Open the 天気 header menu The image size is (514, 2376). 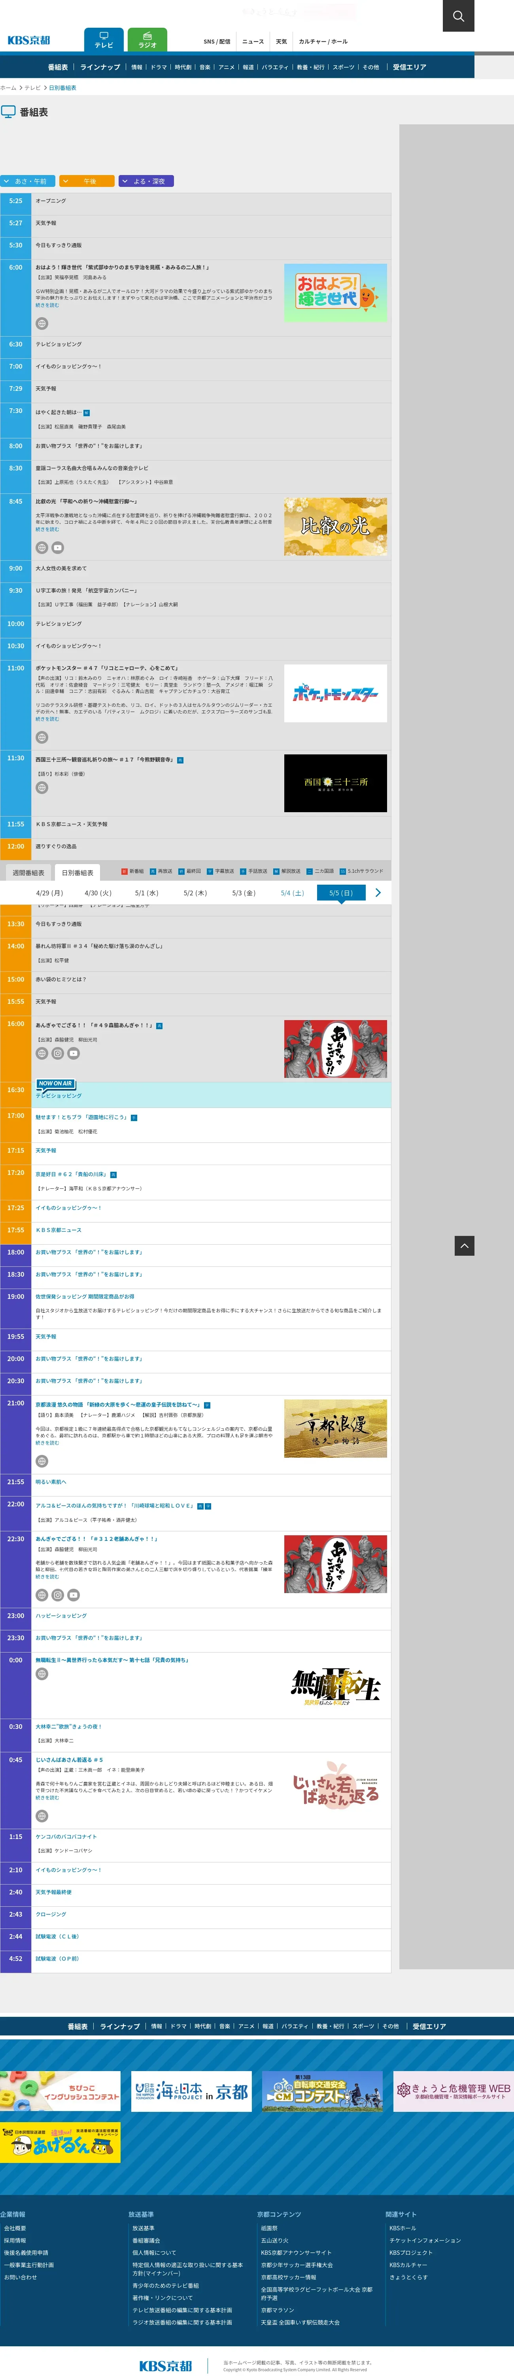(282, 42)
